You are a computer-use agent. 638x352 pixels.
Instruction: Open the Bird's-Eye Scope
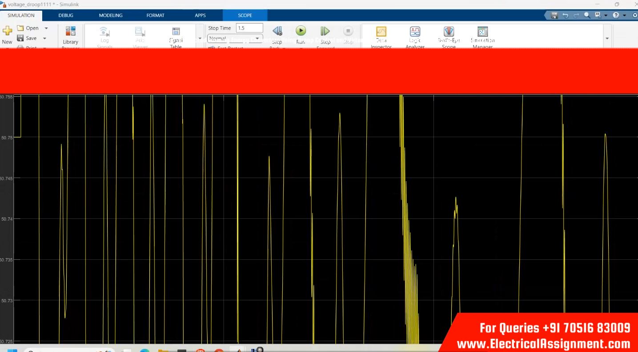point(449,32)
